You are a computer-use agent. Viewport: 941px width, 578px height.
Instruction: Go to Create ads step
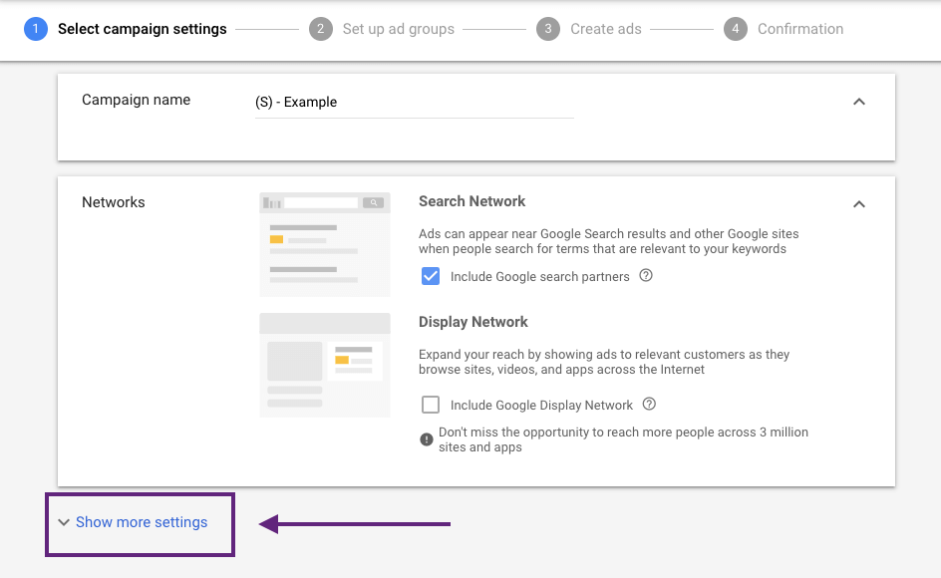(605, 29)
